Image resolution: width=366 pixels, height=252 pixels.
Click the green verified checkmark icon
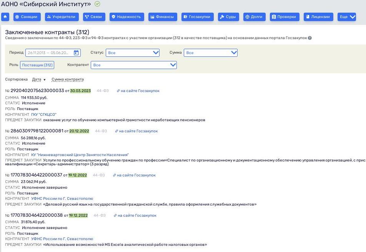(x=97, y=4)
